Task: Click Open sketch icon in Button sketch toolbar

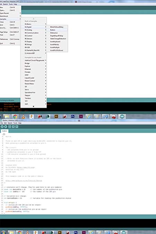Action: coord(13,127)
